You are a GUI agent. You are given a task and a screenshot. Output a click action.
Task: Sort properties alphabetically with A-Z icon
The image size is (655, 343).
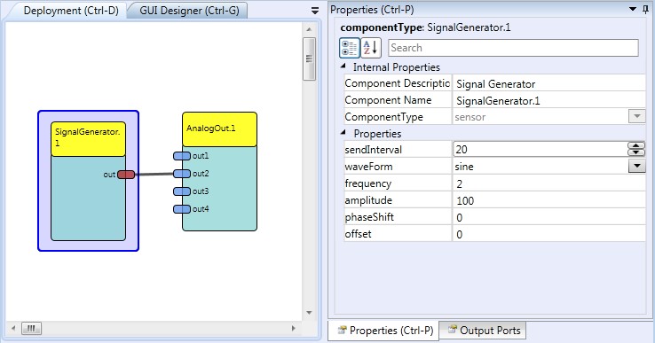[x=370, y=48]
